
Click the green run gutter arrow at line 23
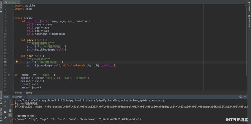(x=9, y=75)
